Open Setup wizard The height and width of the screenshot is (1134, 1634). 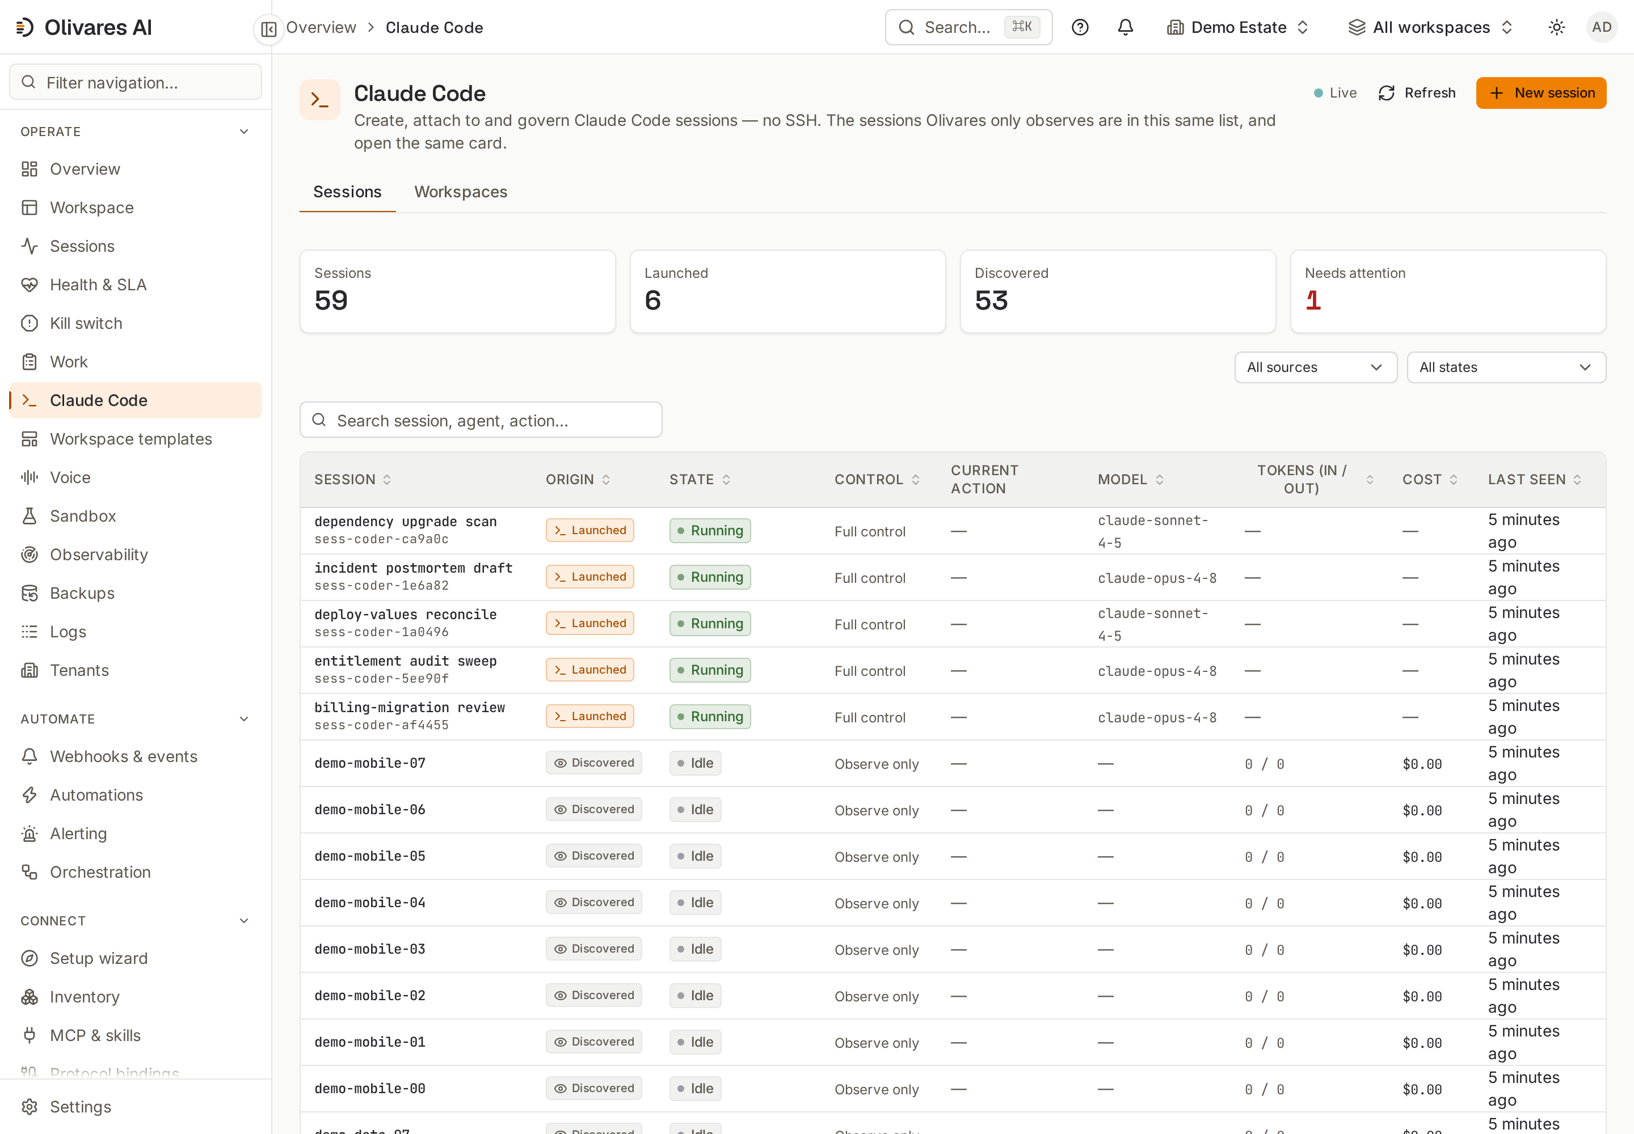pyautogui.click(x=135, y=958)
